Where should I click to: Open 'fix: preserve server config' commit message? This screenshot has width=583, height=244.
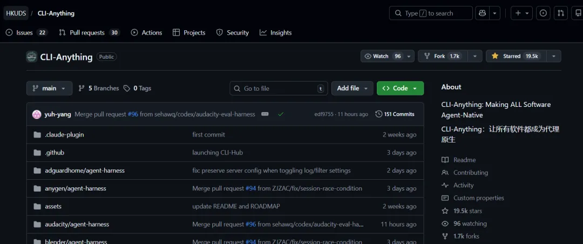[x=272, y=171]
